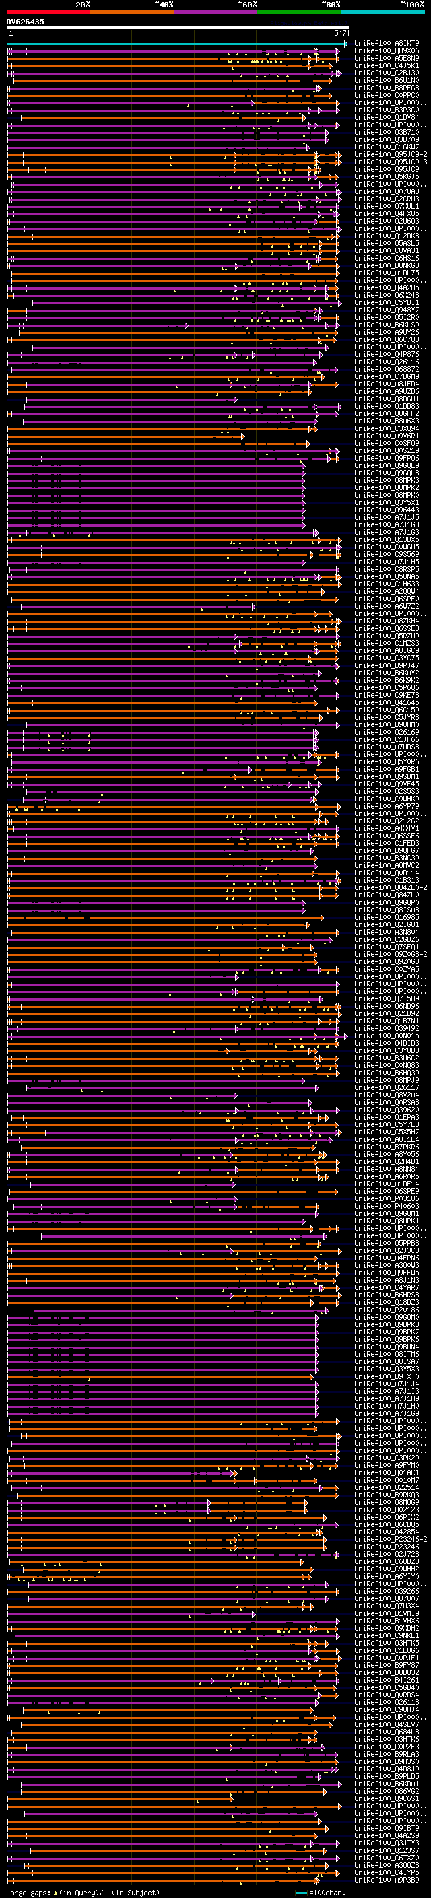Open isoform hit UniRef100_Q95JC9-3
431x1898 pixels.
point(391,162)
